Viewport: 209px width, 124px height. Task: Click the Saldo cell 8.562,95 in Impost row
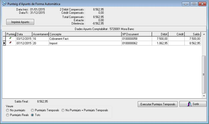[193, 43]
